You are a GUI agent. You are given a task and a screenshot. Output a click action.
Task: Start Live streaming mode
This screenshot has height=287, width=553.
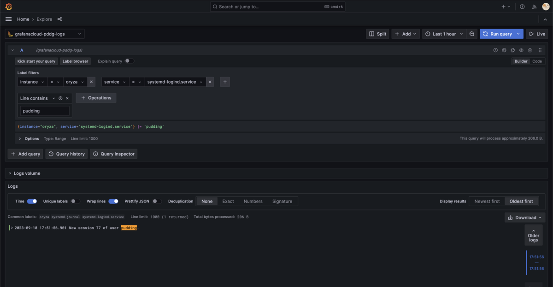537,34
